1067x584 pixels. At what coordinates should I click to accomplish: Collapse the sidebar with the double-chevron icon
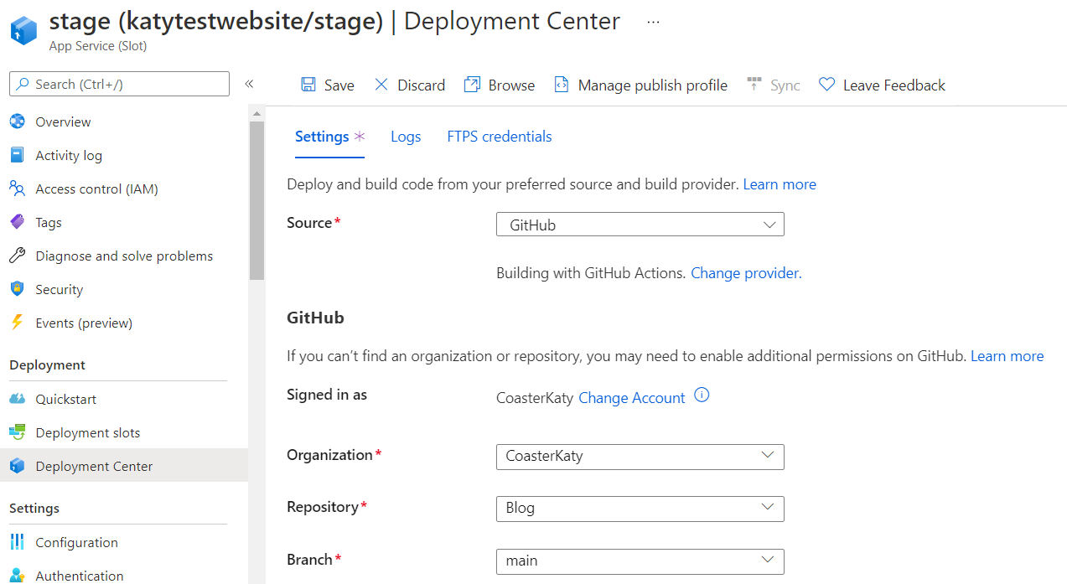[x=249, y=84]
